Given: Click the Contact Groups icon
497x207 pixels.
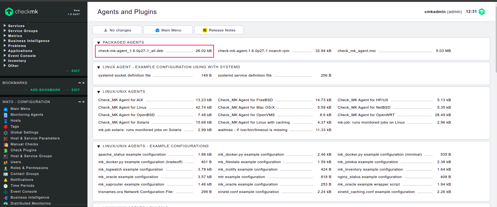Looking at the screenshot, I should click(x=6, y=174).
